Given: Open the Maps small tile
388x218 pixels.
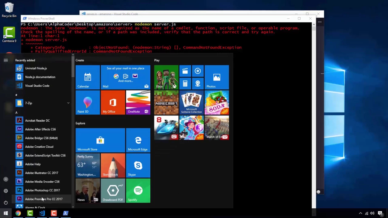Looking at the screenshot, I should coord(198,84).
